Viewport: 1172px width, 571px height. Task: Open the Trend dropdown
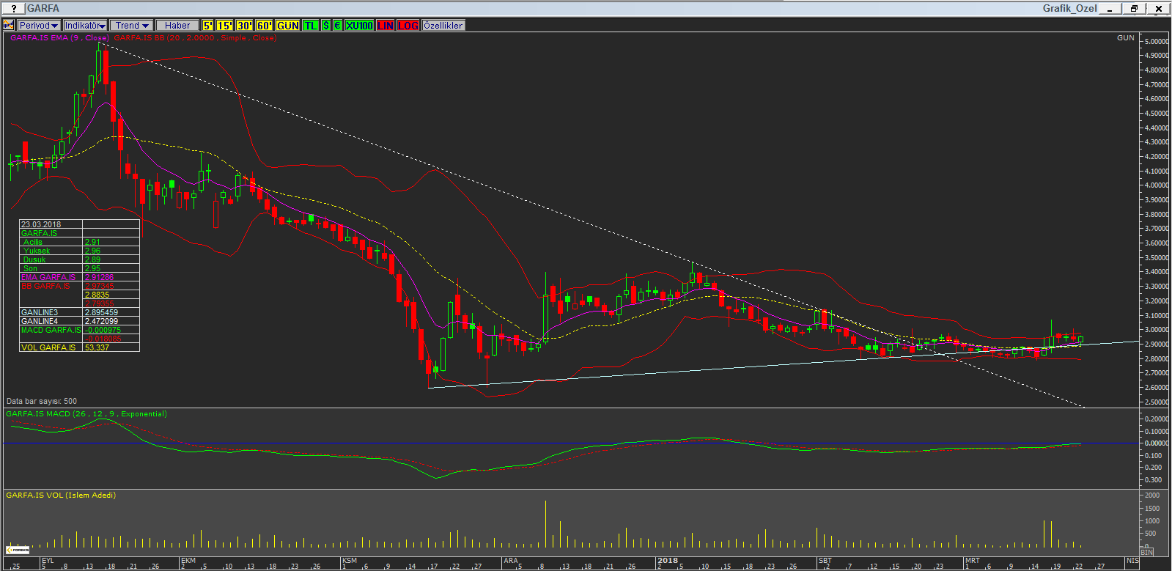[131, 26]
